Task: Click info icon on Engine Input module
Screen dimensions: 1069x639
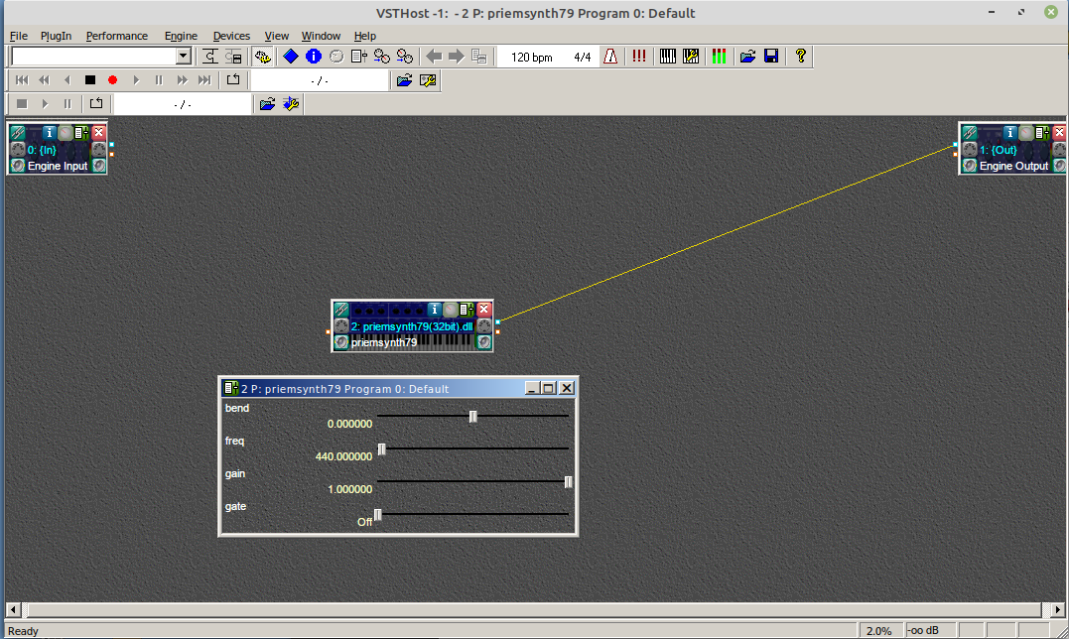Action: click(x=49, y=133)
